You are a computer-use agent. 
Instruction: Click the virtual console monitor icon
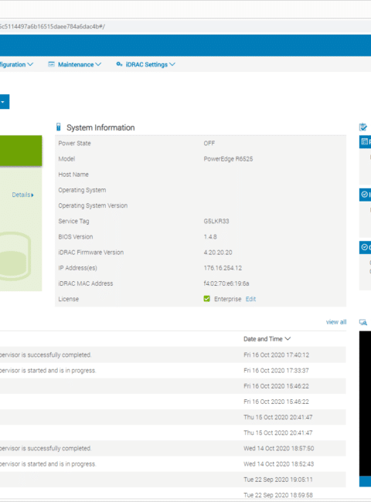point(363,322)
